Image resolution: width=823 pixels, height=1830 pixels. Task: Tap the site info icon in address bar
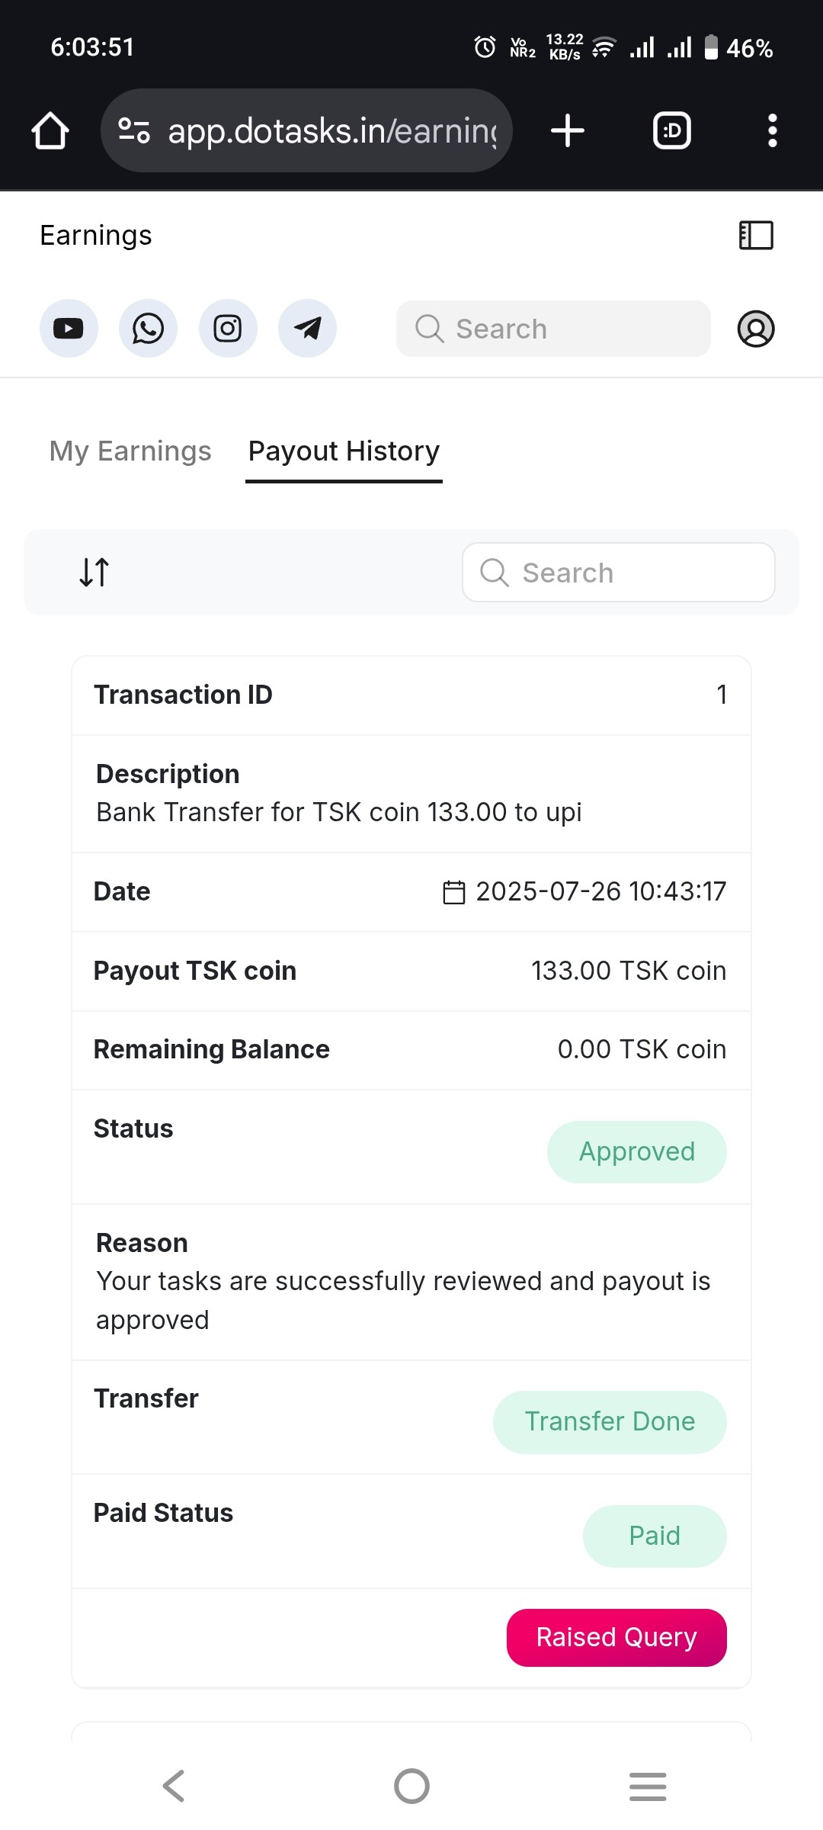[x=134, y=130]
